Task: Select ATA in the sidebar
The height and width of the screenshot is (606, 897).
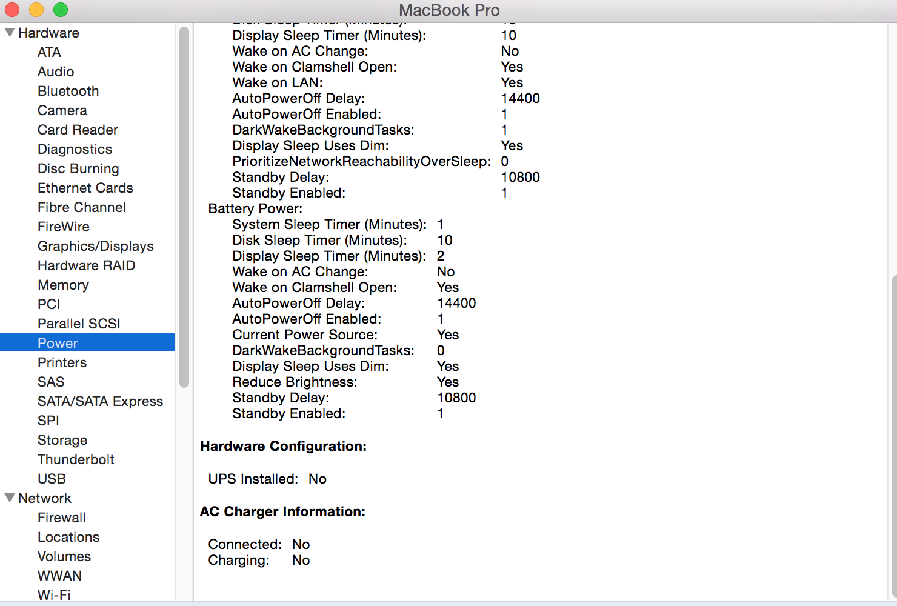Action: point(49,52)
